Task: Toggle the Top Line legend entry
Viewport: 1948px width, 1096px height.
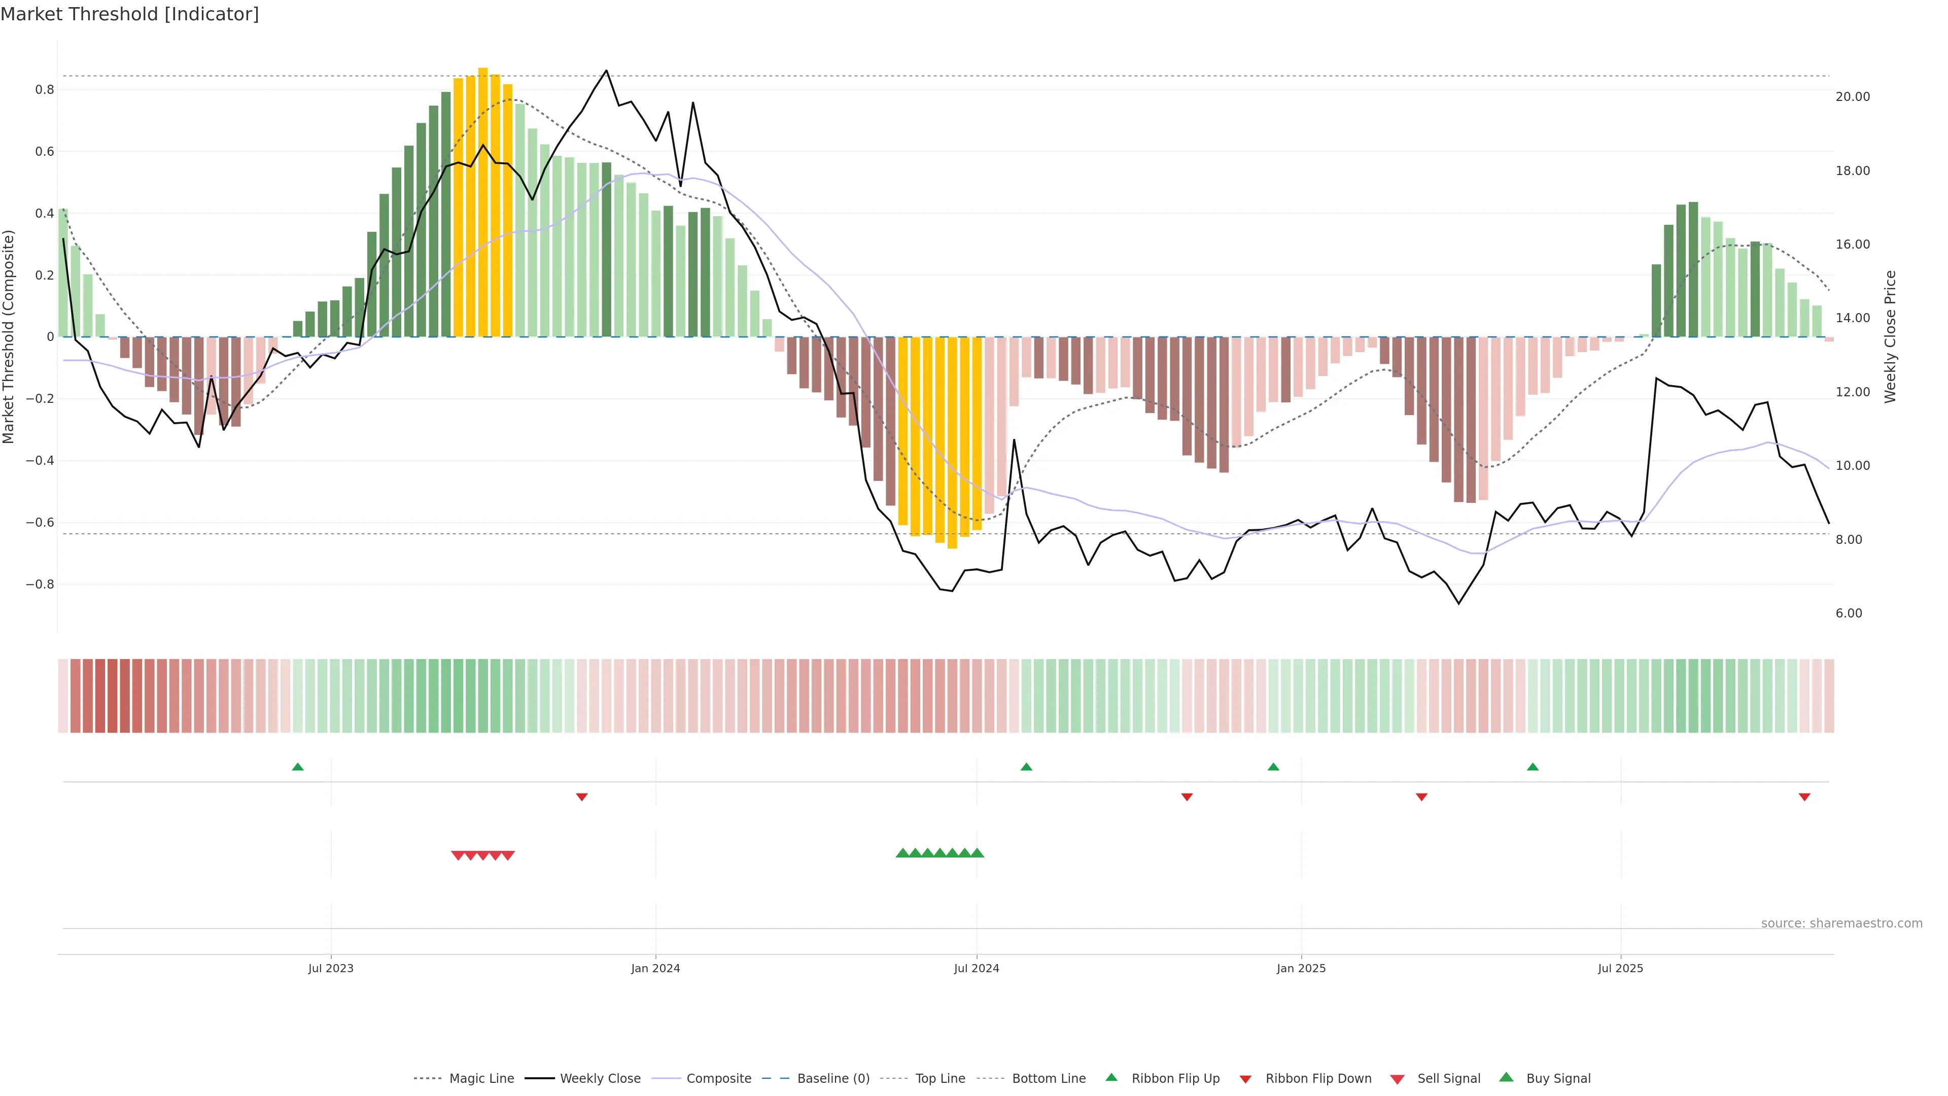Action: 940,1079
